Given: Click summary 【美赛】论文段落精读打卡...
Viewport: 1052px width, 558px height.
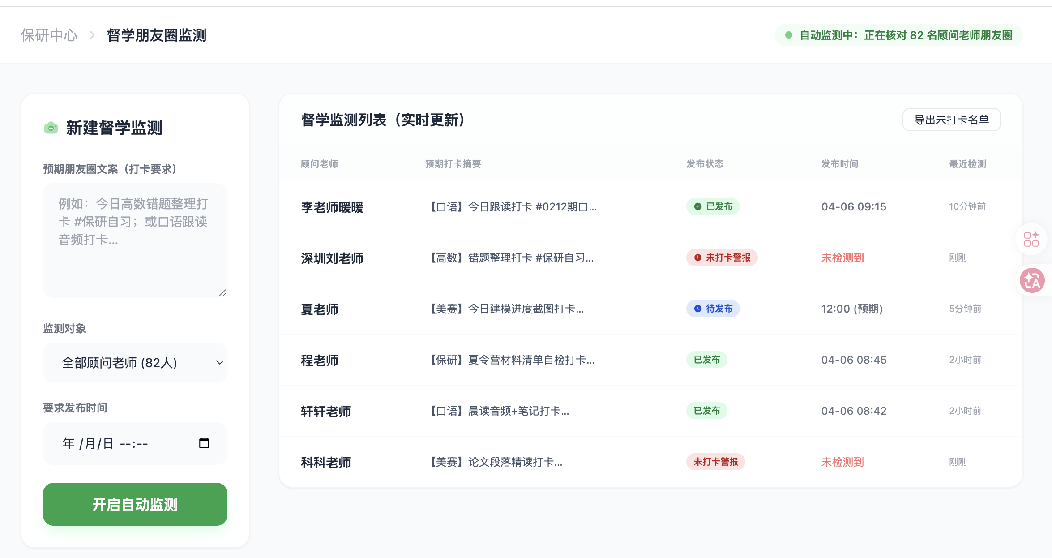Looking at the screenshot, I should coord(494,462).
